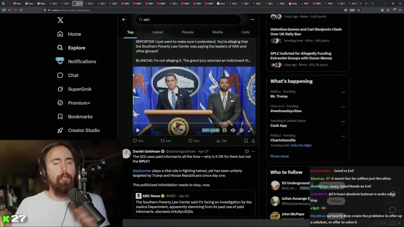Image resolution: width=404 pixels, height=227 pixels.
Task: Switch to the Media tab
Action: [x=217, y=32]
